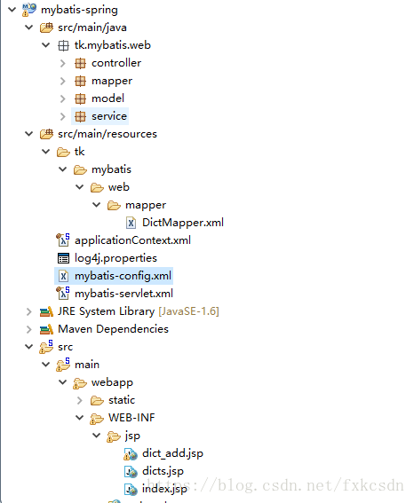The image size is (414, 503).
Task: Click the mapper package icon under tk.mybatis.web
Action: pos(80,81)
